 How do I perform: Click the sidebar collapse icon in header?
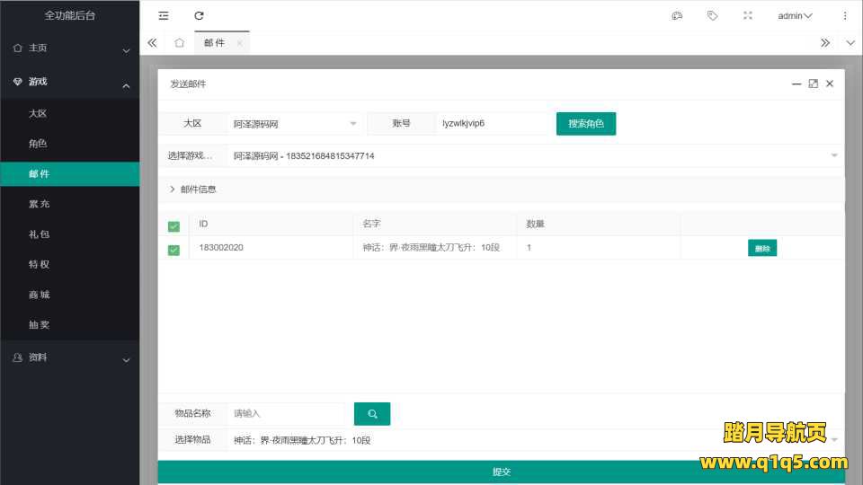coord(163,15)
